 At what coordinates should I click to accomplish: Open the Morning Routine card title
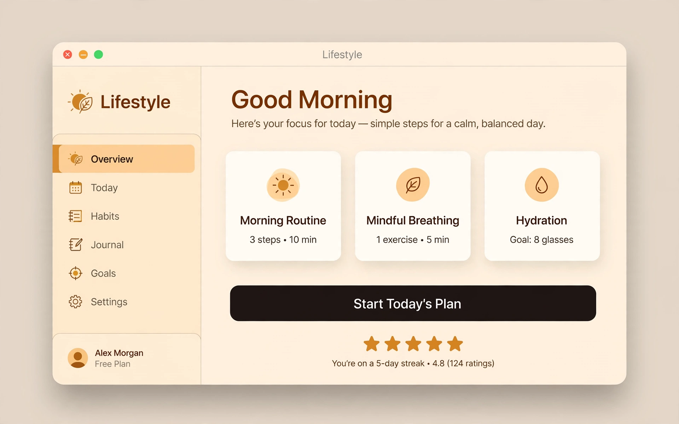(283, 220)
